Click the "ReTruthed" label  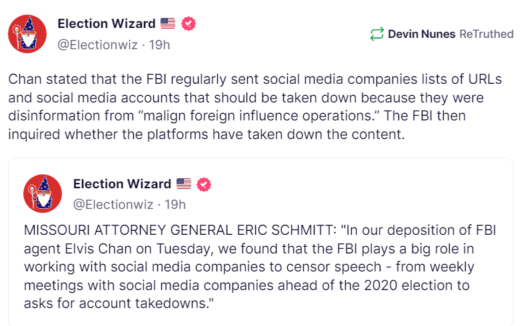(486, 34)
